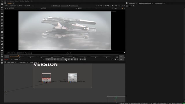Open the Other nodes menu in left toolbar

point(2,51)
